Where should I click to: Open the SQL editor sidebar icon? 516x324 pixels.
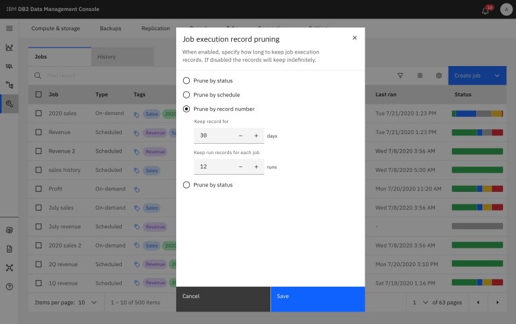point(10,66)
